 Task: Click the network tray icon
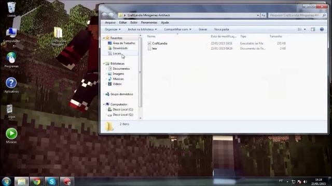tap(294, 181)
